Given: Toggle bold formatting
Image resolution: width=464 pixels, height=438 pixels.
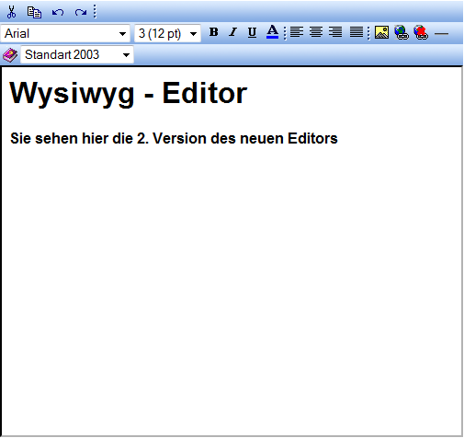Looking at the screenshot, I should (214, 32).
